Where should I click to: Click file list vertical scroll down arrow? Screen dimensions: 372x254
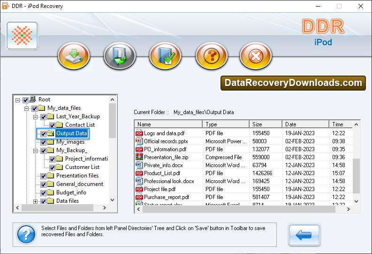[x=356, y=201]
